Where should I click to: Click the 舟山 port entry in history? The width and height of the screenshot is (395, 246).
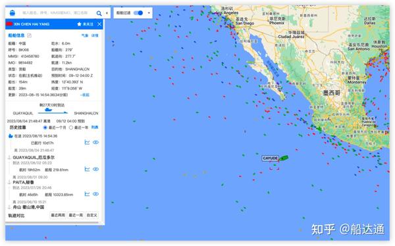(x=28, y=207)
